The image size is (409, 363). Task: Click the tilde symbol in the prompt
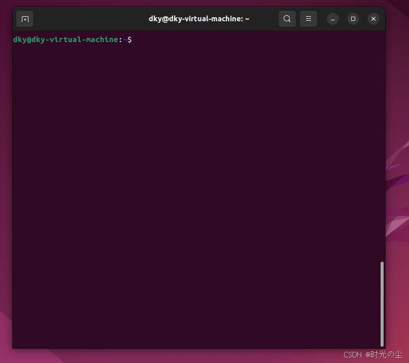[x=123, y=39]
